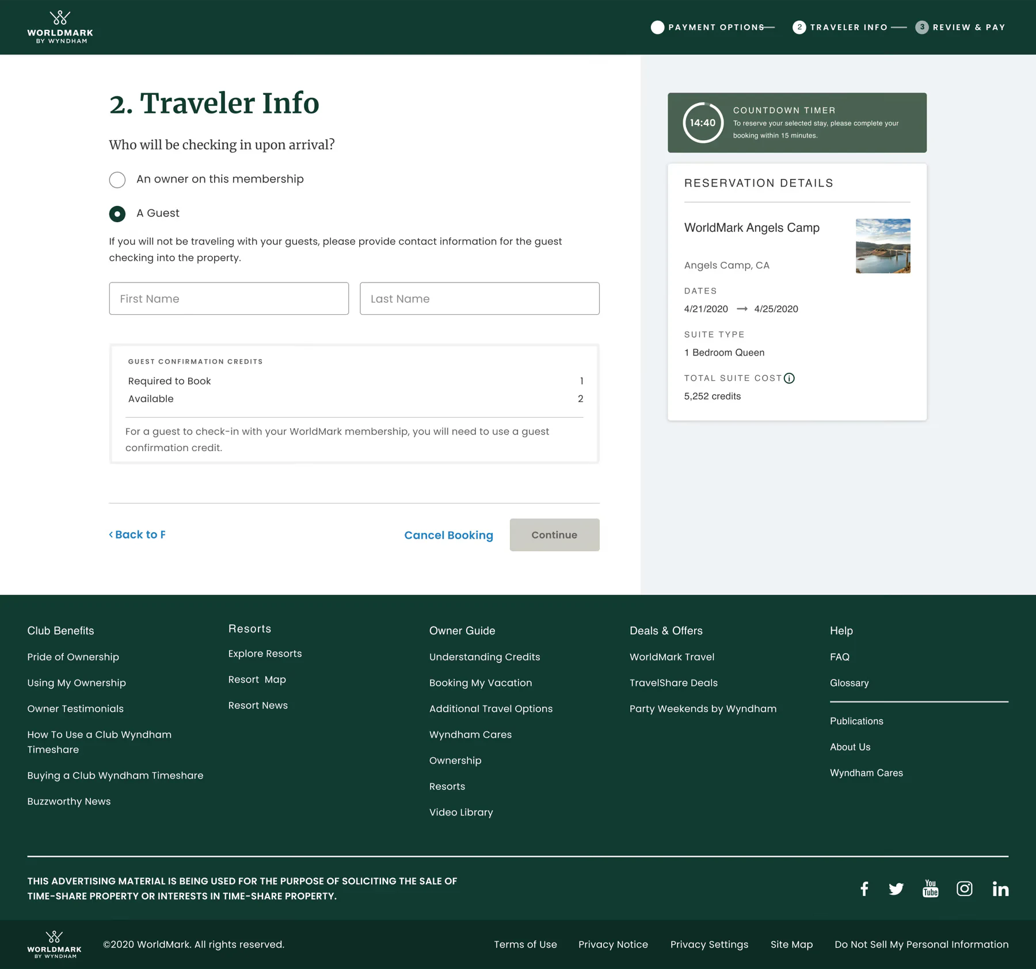Open WorldMark Travel footer link

pos(672,657)
